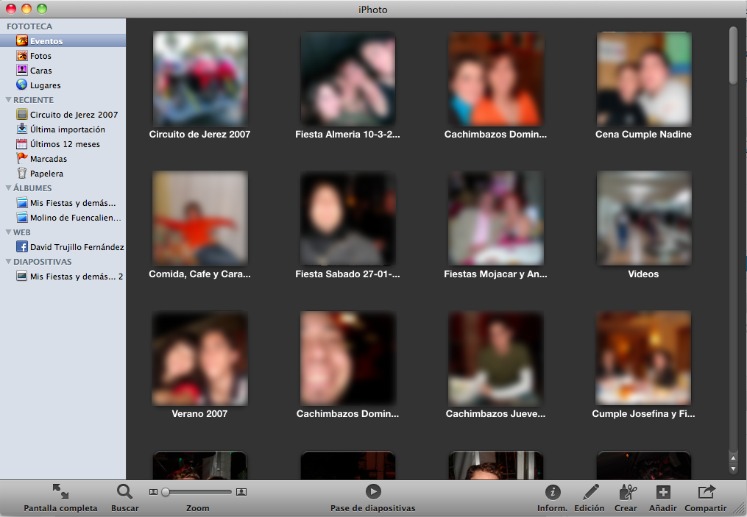The width and height of the screenshot is (747, 517).
Task: Select the Verano 2007 event thumbnail
Action: pos(200,358)
